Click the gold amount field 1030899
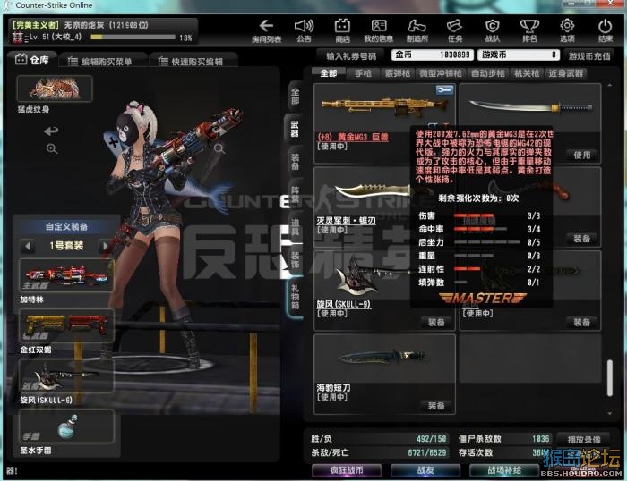The image size is (627, 481). coord(433,55)
